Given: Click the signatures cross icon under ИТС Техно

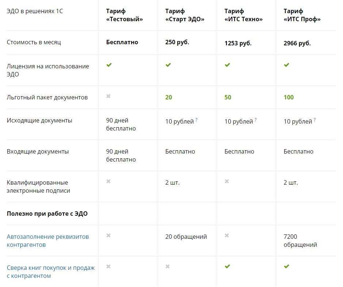Looking at the screenshot, I should (226, 181).
